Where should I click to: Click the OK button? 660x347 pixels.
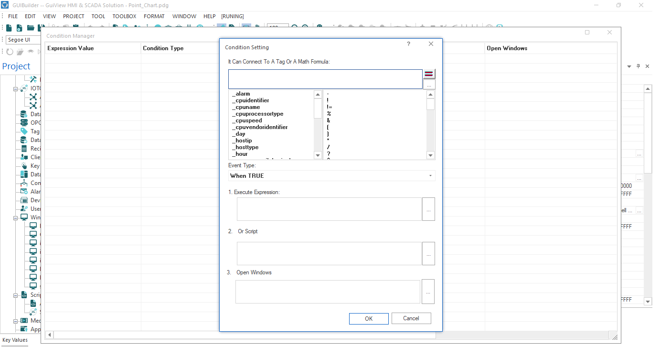point(369,318)
